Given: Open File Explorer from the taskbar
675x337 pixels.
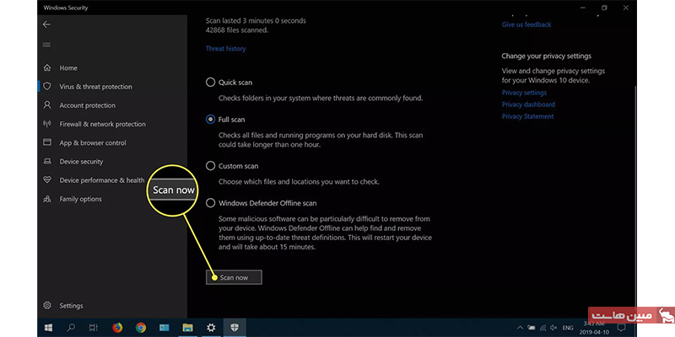Looking at the screenshot, I should coord(187,328).
